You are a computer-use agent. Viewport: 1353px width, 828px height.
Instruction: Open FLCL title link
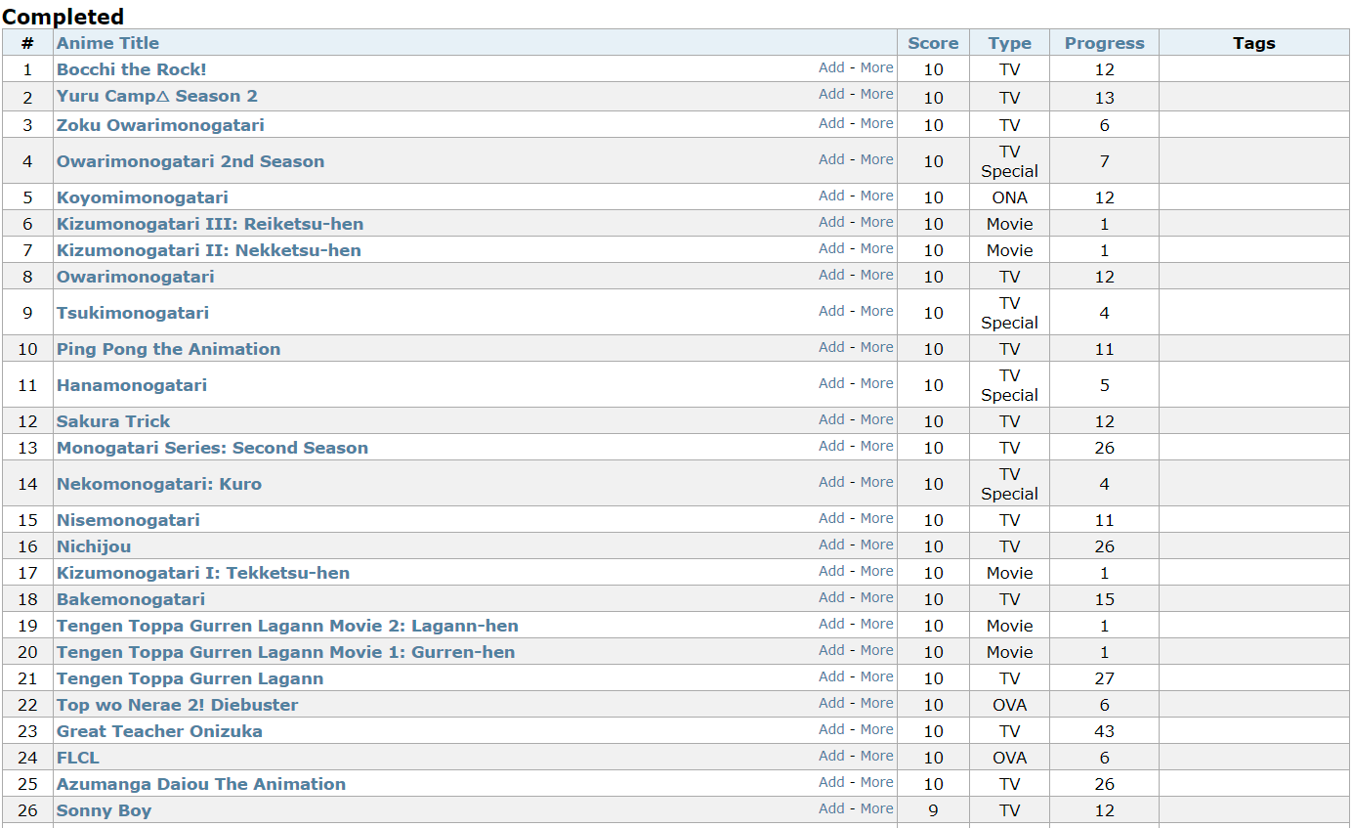click(x=78, y=758)
